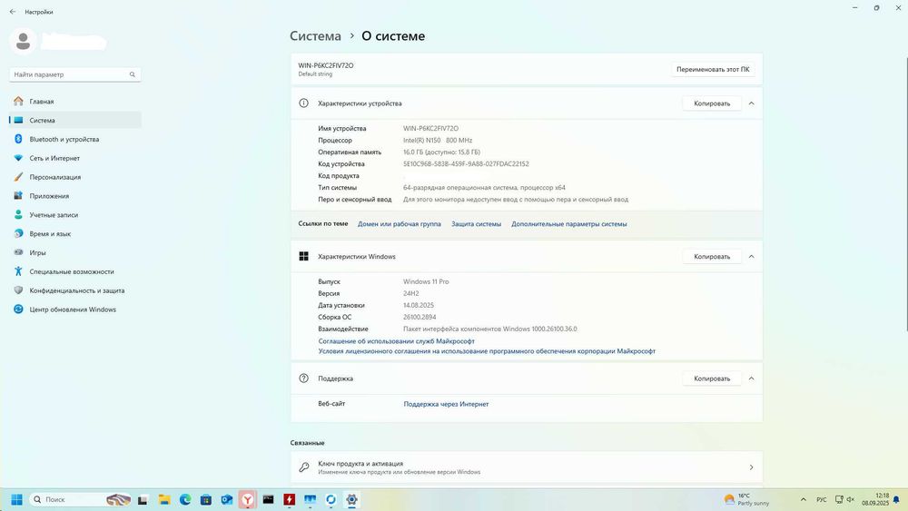908x511 pixels.
Task: Open Microsoft Store from the taskbar
Action: click(x=206, y=499)
